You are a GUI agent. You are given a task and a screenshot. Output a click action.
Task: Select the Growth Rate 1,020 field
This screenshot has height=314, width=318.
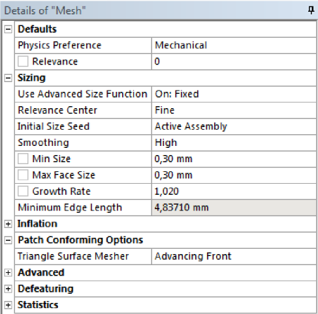point(234,192)
